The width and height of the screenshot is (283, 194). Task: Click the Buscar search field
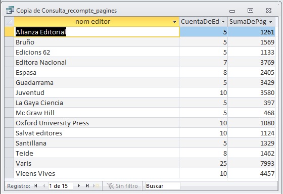click(162, 186)
